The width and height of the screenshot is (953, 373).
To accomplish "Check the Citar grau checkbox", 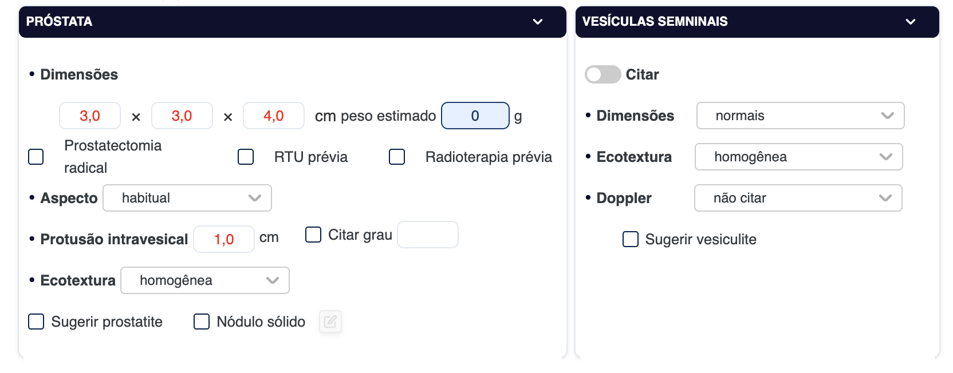I will (x=313, y=235).
